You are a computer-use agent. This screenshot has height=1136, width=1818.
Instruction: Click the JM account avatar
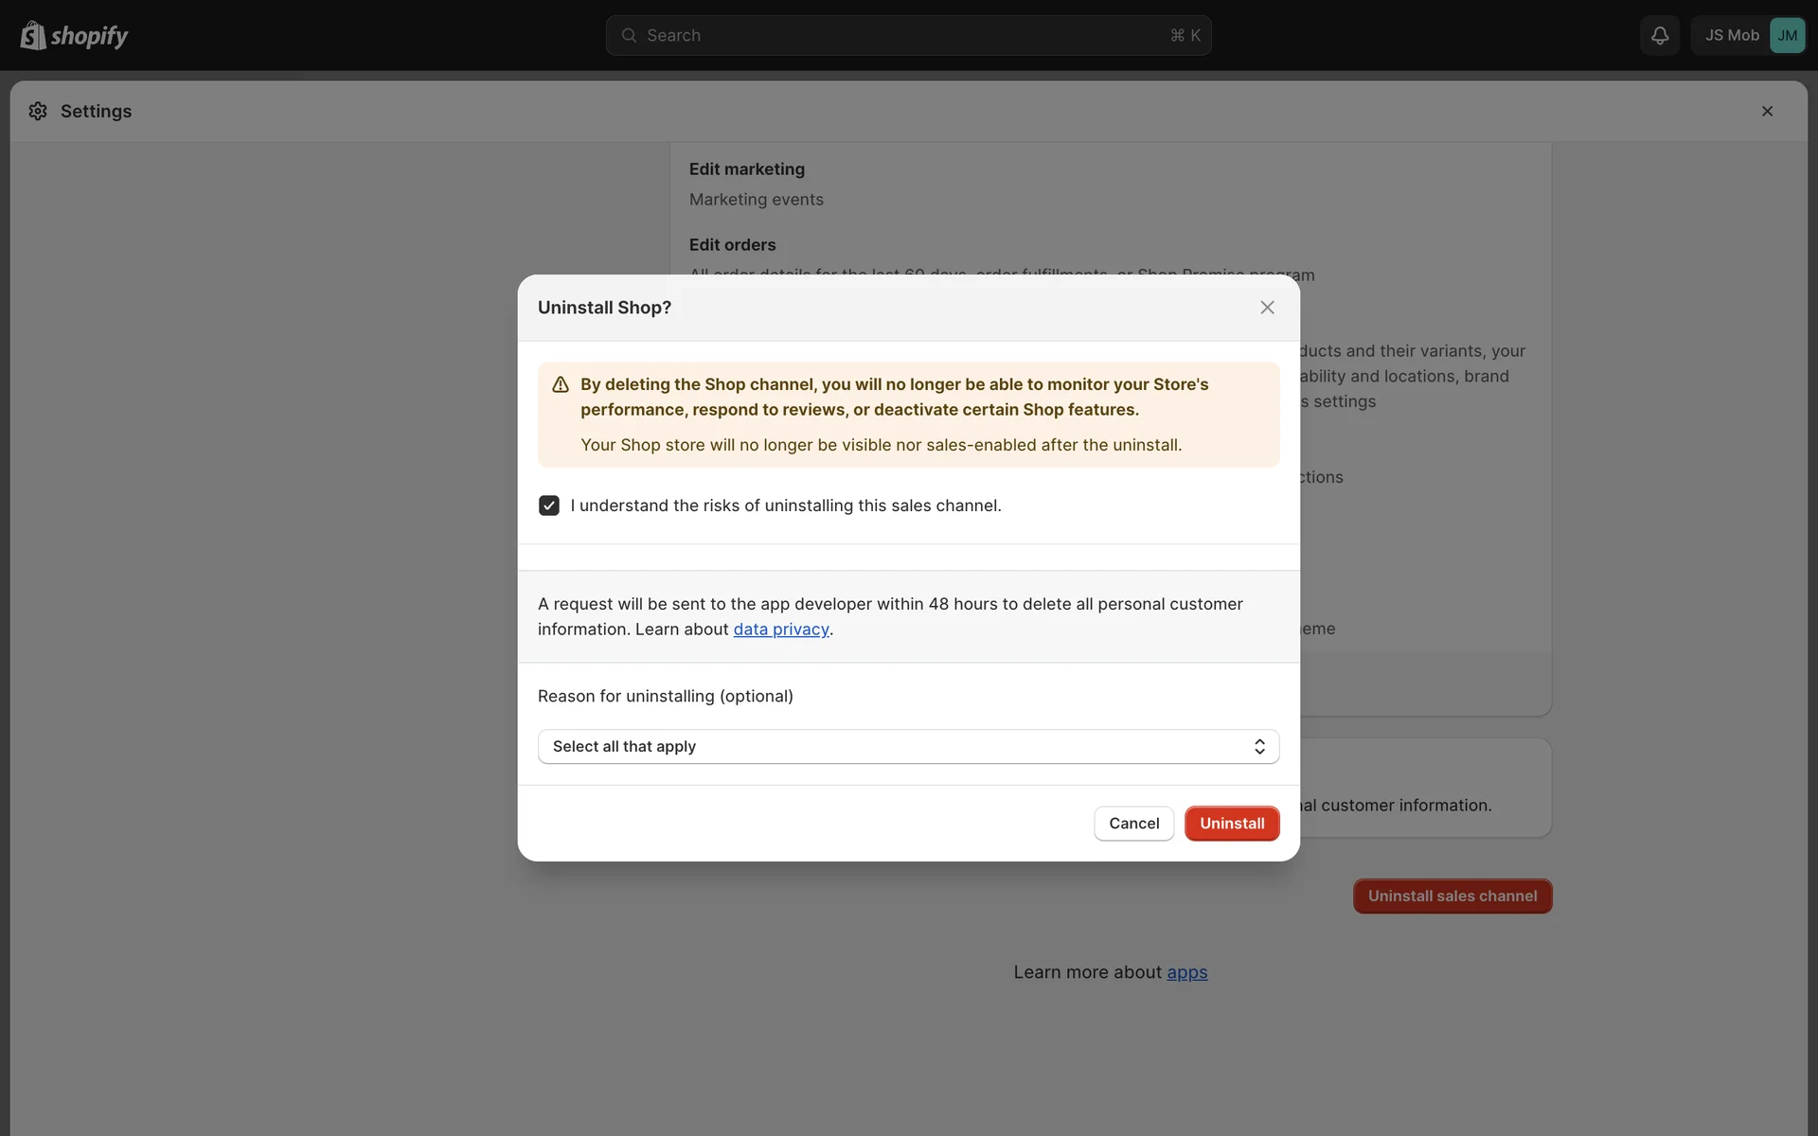(x=1787, y=35)
